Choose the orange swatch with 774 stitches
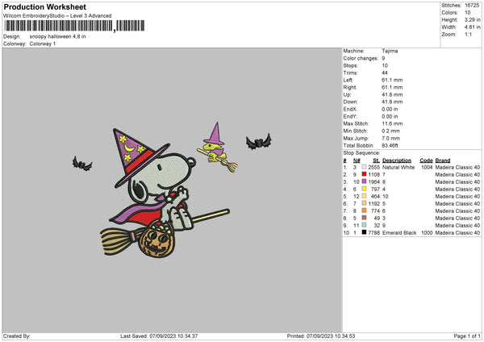 click(x=365, y=211)
